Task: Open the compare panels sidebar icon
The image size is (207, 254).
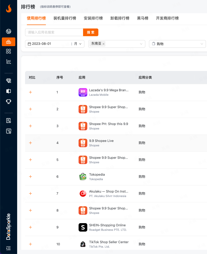Action: 9,91
